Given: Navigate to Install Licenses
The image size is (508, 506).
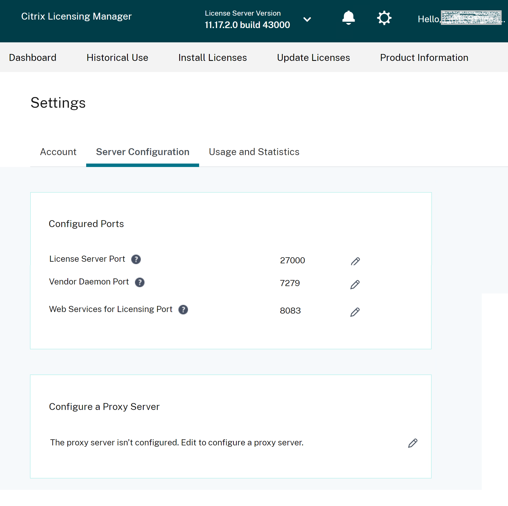Looking at the screenshot, I should coord(212,57).
